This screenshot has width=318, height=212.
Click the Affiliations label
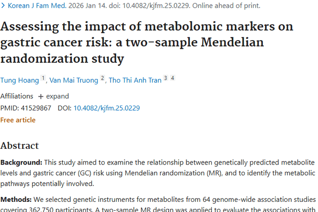pos(17,96)
